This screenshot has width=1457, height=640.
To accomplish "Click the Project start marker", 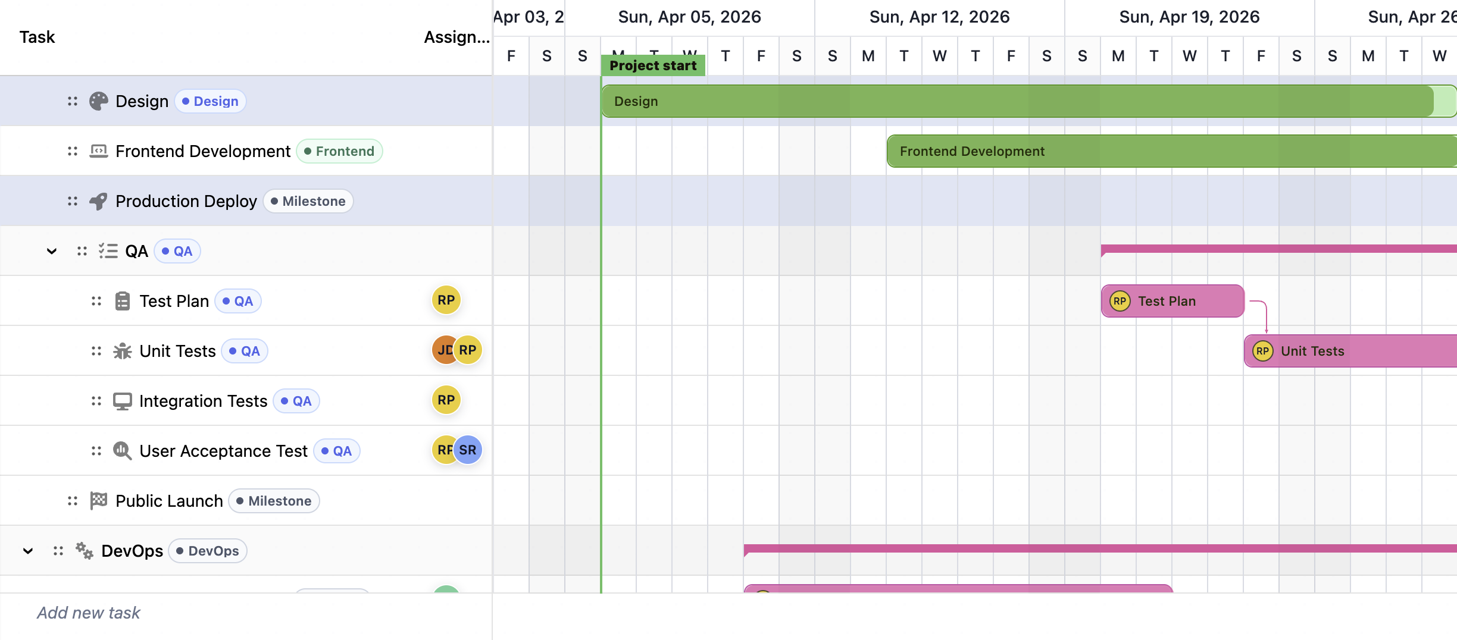I will (653, 65).
